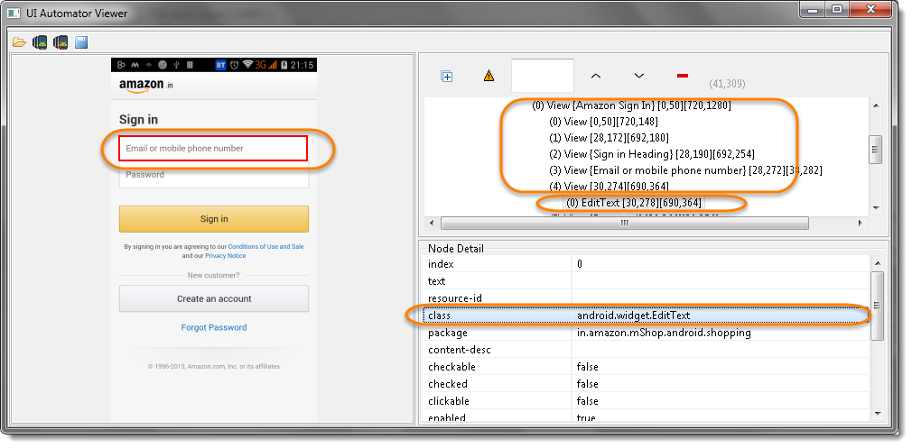The image size is (912, 448).
Task: Select the View {Sign in Heading} node
Action: [651, 154]
